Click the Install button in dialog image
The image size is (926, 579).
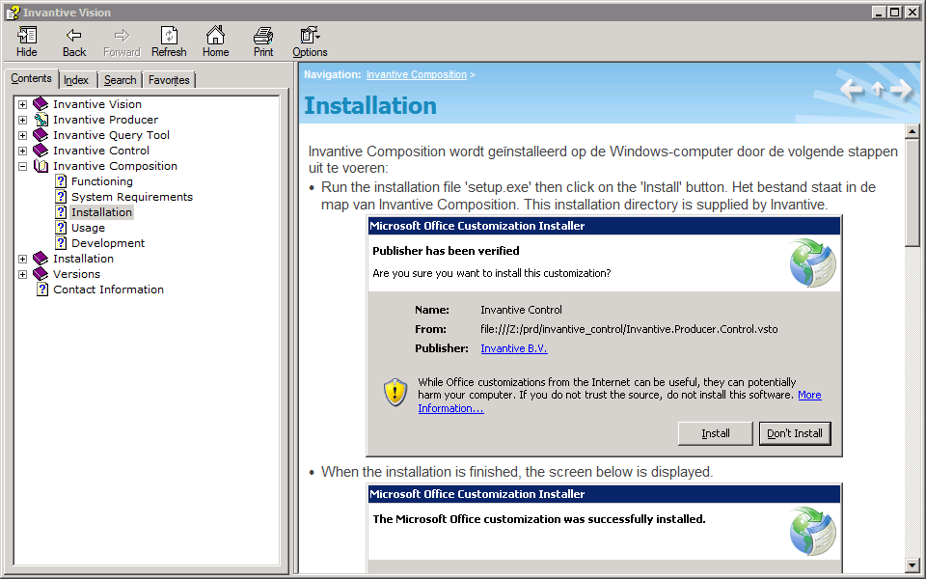click(x=715, y=433)
